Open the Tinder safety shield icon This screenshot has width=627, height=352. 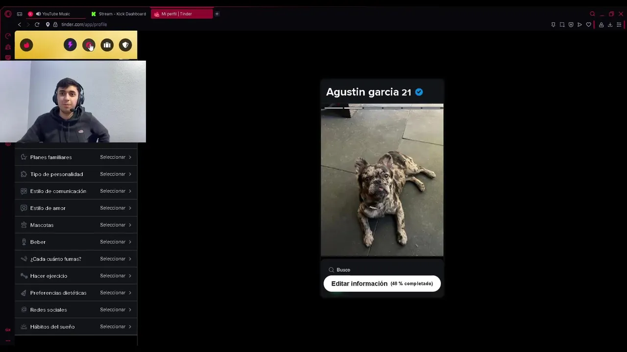click(125, 45)
